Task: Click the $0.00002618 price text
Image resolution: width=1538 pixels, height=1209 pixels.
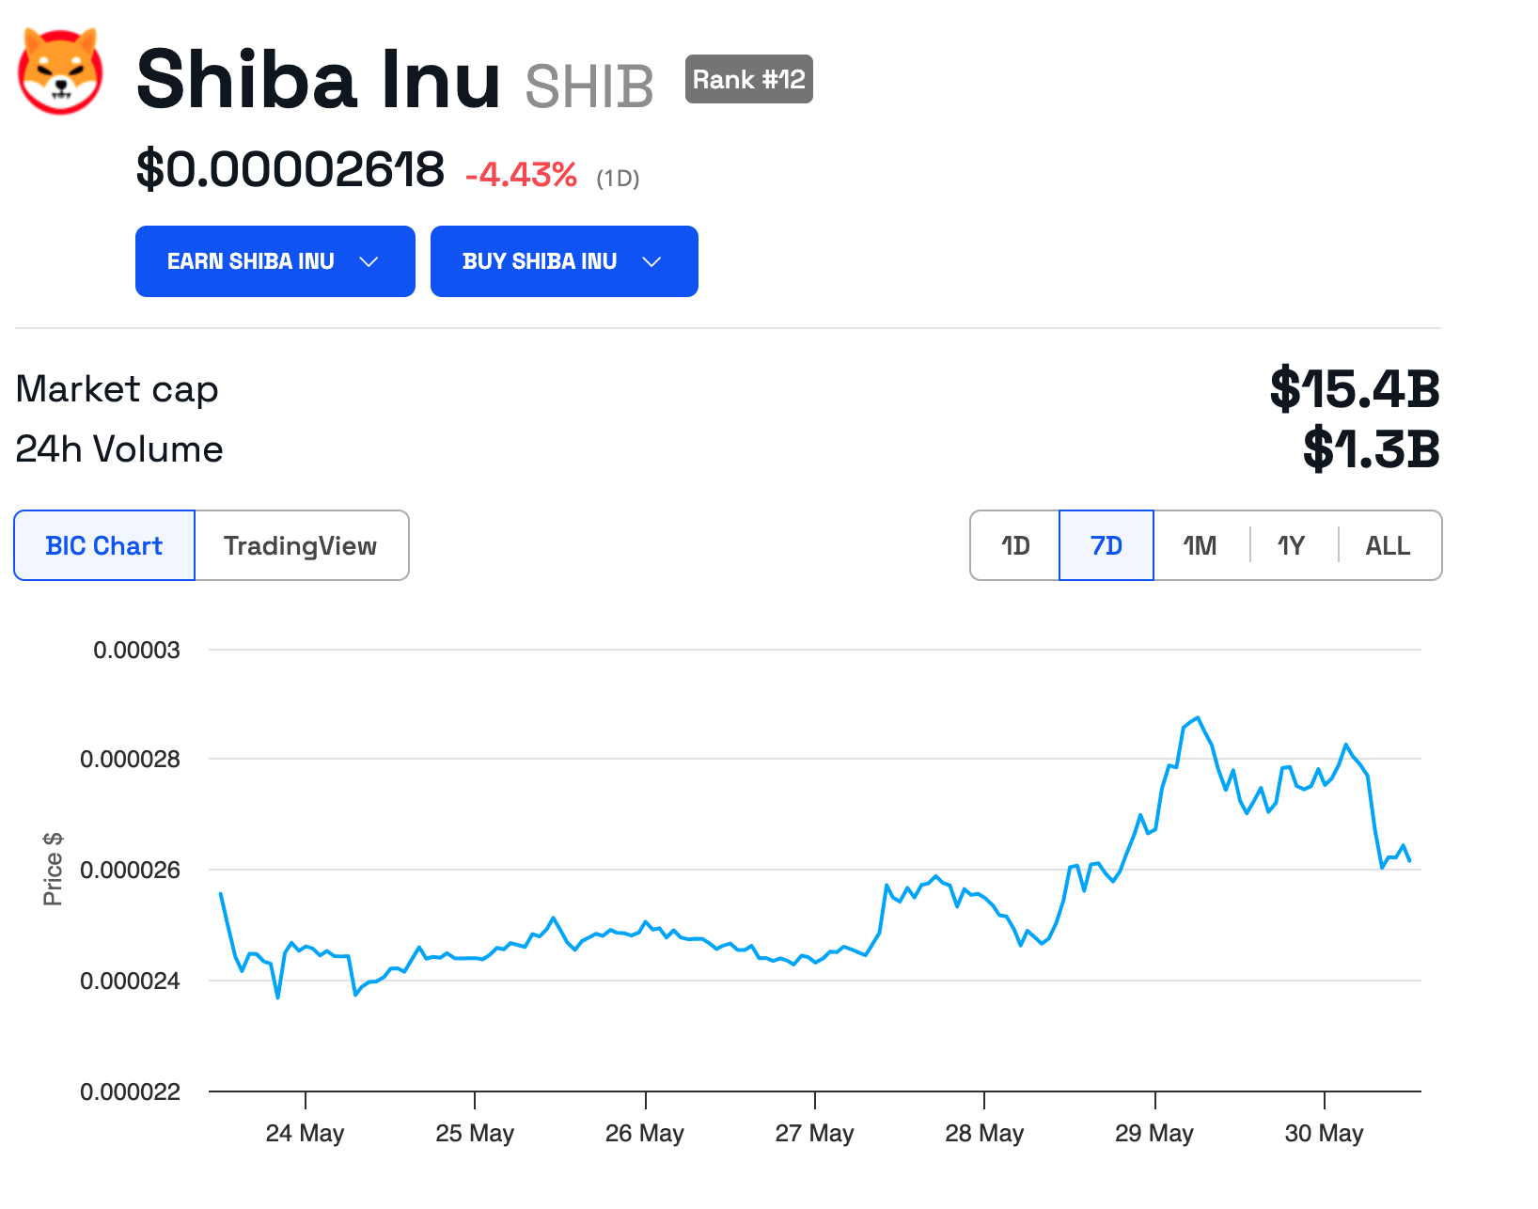Action: [290, 169]
